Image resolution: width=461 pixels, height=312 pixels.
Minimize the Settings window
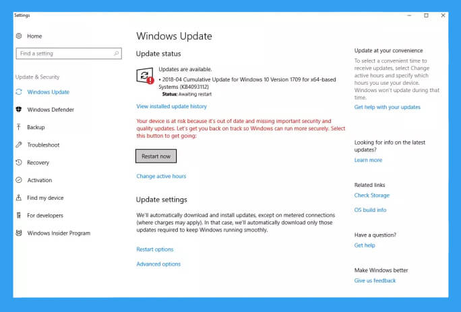click(x=409, y=15)
